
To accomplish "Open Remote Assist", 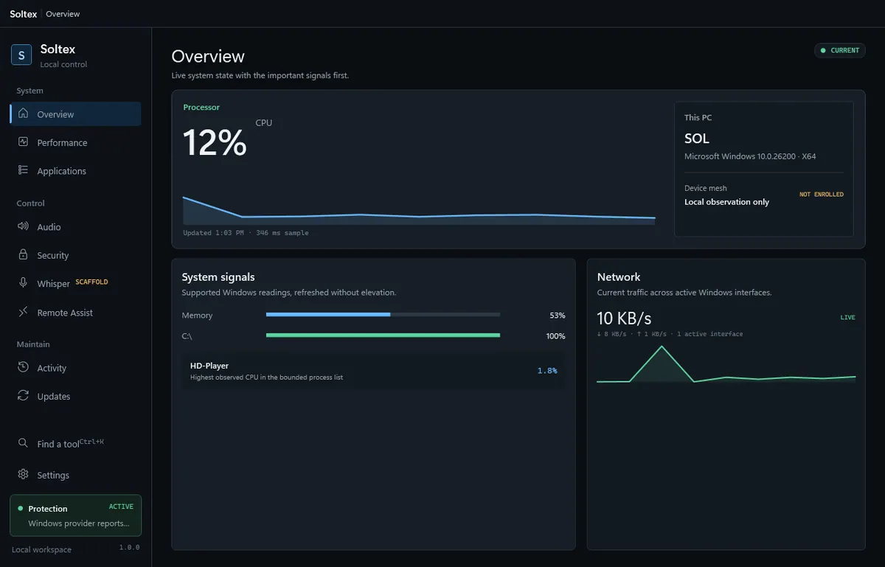I will [x=75, y=313].
